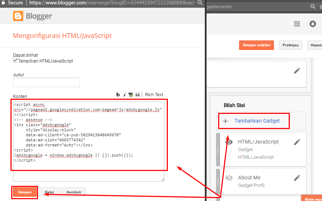Insert a link with the globe icon
Screen dimensions: 322x201
click(131, 95)
